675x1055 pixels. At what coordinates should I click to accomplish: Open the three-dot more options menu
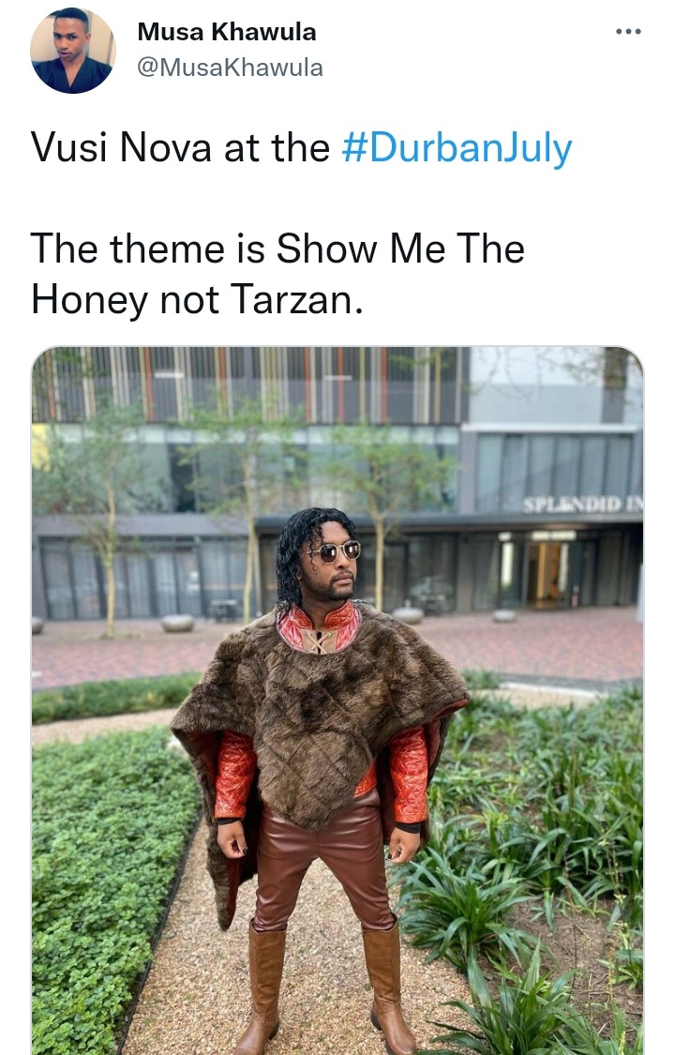click(628, 32)
